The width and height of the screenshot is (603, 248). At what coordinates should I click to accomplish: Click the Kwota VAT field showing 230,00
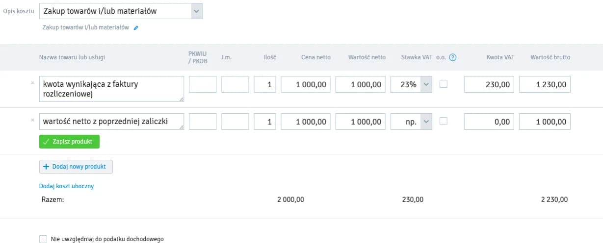[489, 84]
